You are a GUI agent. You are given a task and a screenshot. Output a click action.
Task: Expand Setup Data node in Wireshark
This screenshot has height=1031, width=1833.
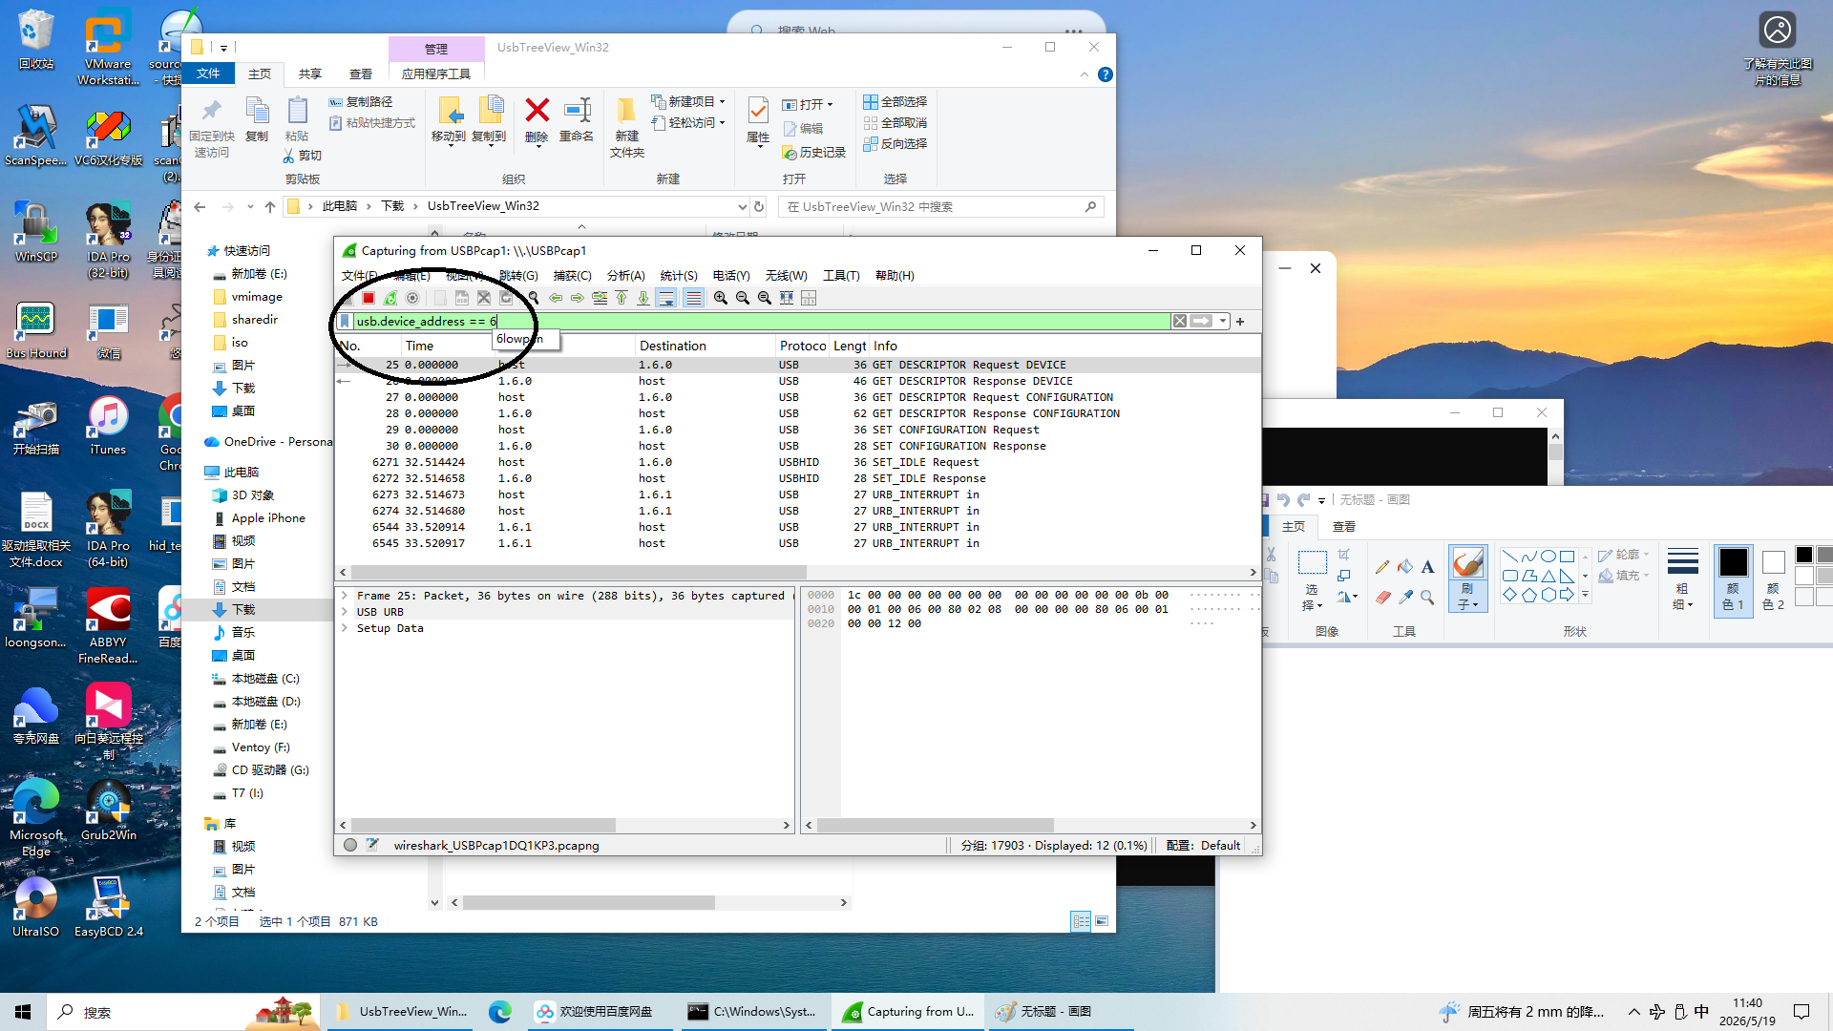pyautogui.click(x=344, y=628)
